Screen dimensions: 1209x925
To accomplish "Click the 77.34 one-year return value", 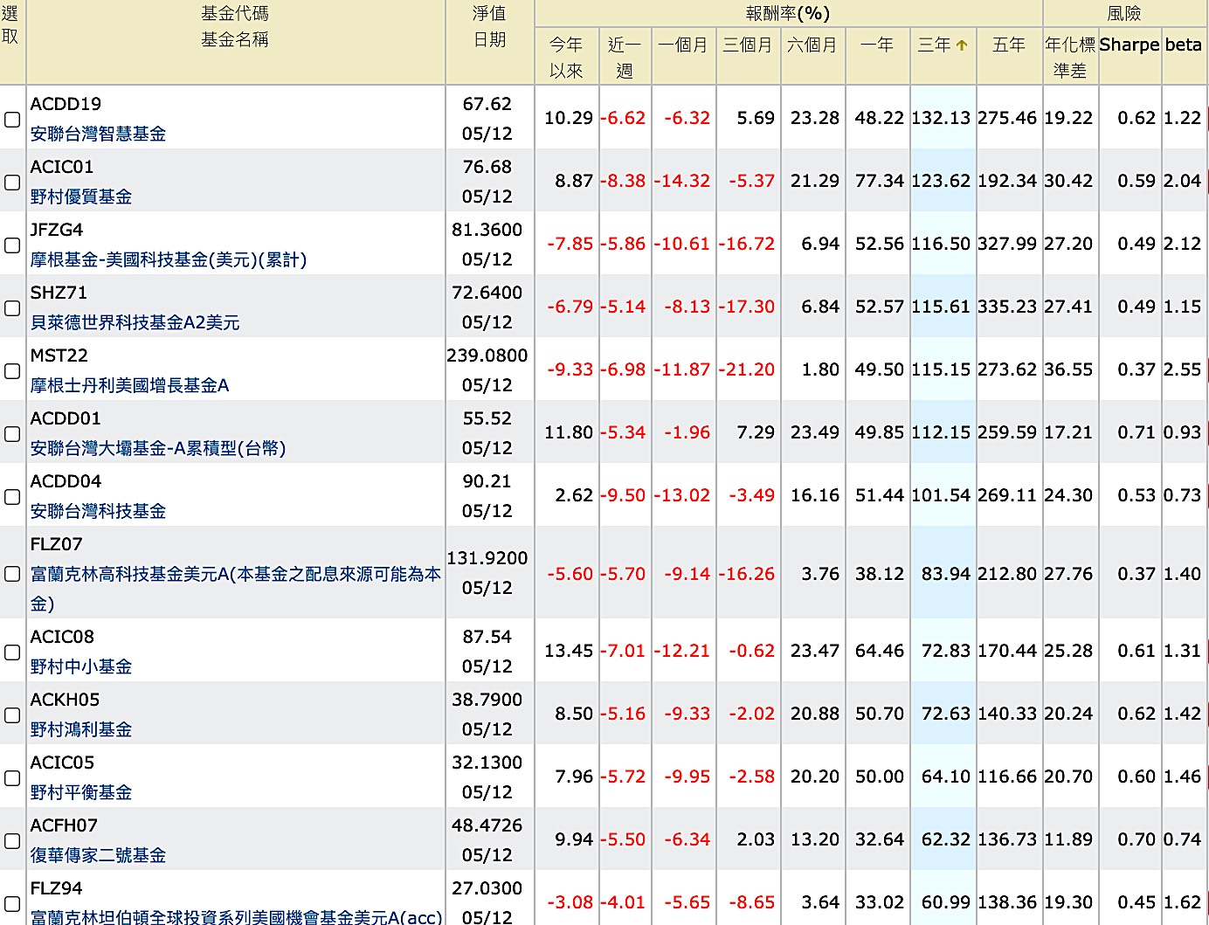I will 880,181.
